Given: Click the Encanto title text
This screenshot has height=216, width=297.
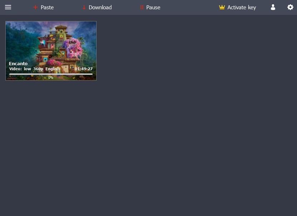Looking at the screenshot, I should click(x=18, y=63).
